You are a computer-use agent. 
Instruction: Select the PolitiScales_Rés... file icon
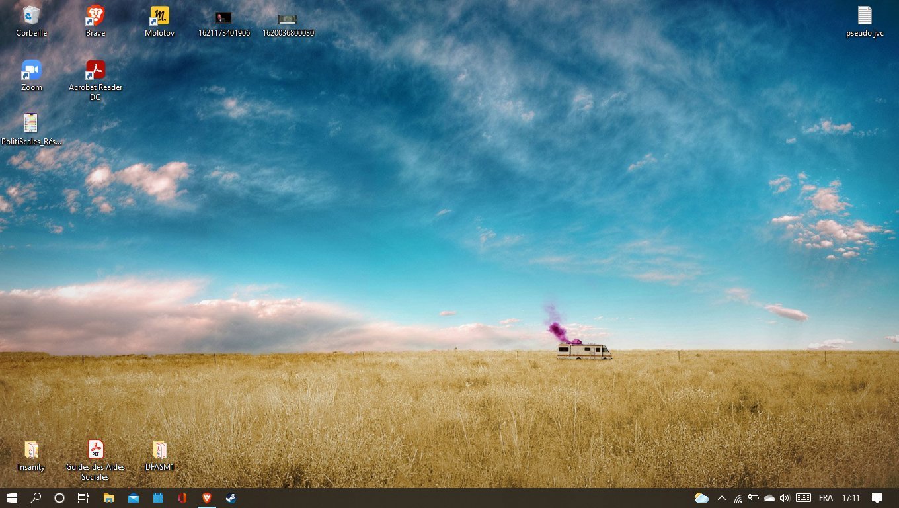(x=31, y=129)
